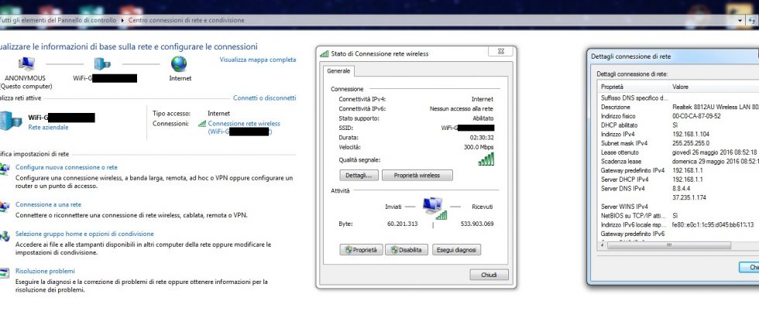Click the WiFi network icon in map
Viewport: 759px width, 325px height.
(102, 63)
